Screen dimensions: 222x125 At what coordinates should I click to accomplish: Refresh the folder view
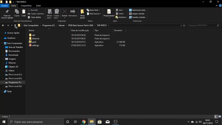184,25
